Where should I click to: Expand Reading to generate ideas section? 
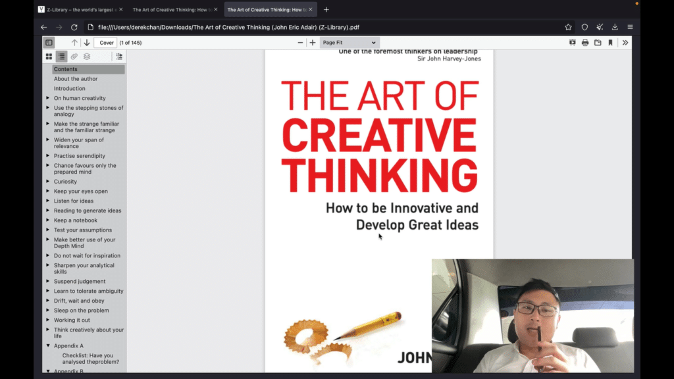coord(47,211)
